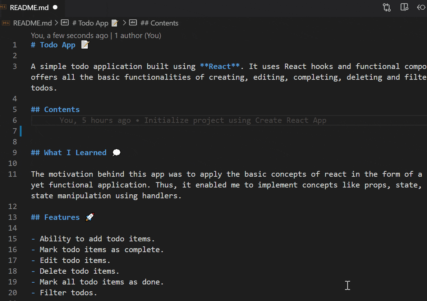Image resolution: width=427 pixels, height=301 pixels.
Task: Click symbol icon before Contents breadcrumb
Action: pyautogui.click(x=133, y=23)
